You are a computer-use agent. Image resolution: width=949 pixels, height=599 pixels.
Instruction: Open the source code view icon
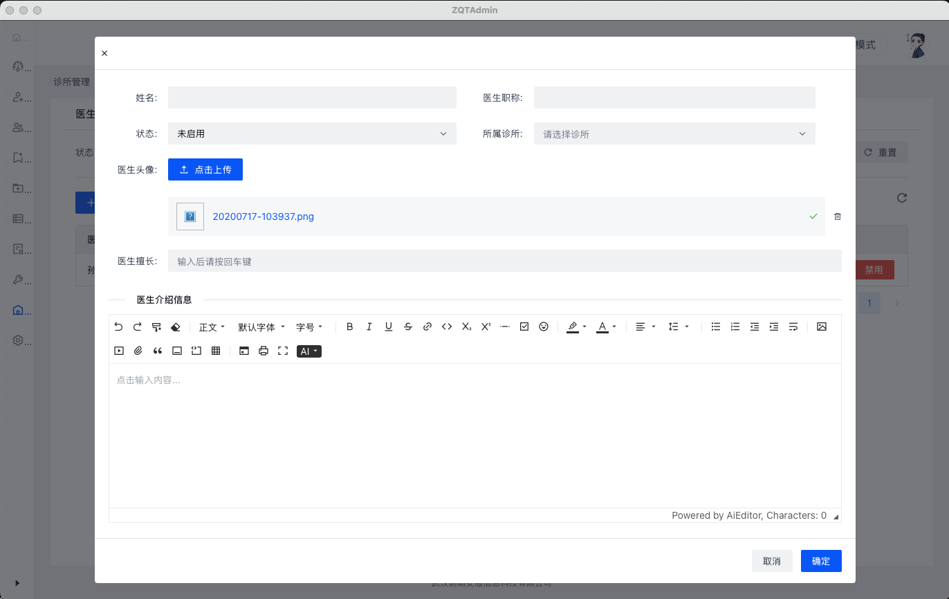[244, 351]
